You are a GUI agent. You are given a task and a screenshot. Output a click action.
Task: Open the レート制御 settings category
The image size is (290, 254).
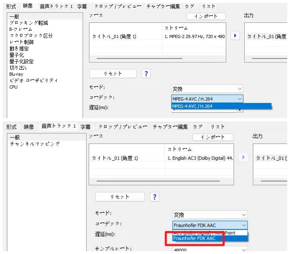[x=22, y=42]
